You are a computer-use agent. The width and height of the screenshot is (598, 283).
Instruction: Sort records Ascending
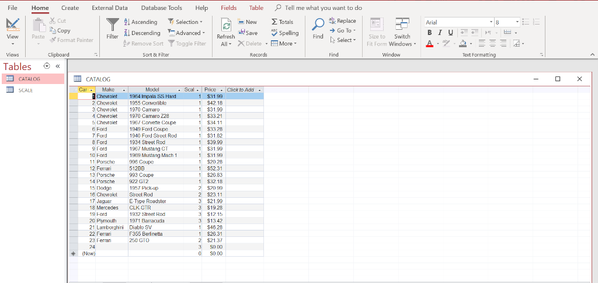(x=141, y=22)
